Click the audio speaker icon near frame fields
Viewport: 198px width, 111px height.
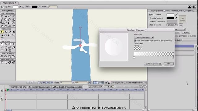pos(90,83)
